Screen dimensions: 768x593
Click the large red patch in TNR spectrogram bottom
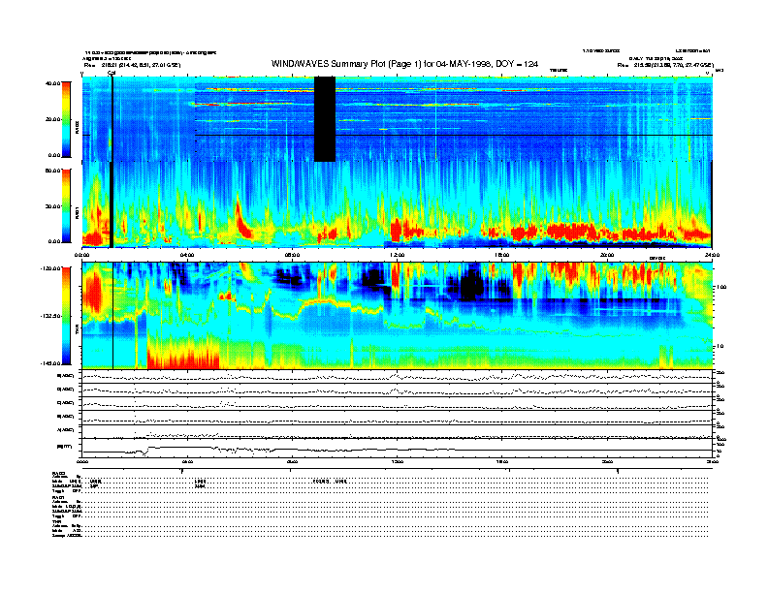click(183, 356)
